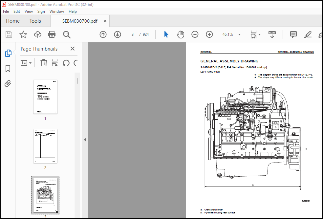Open the thumbnail options menu

pos(26,63)
